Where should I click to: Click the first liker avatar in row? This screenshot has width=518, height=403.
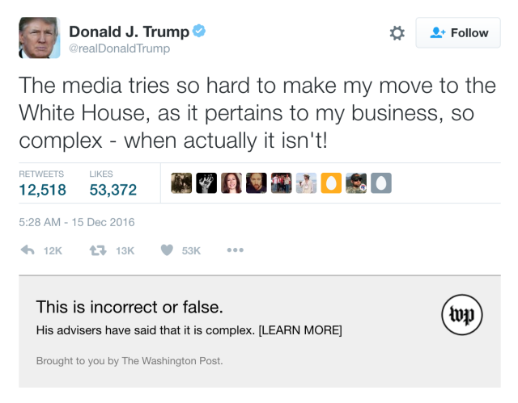tap(181, 183)
